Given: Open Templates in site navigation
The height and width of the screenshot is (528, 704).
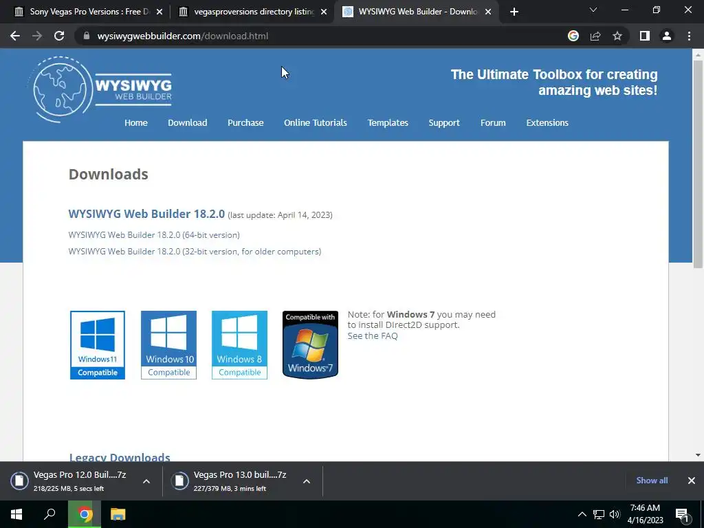Looking at the screenshot, I should tap(388, 122).
